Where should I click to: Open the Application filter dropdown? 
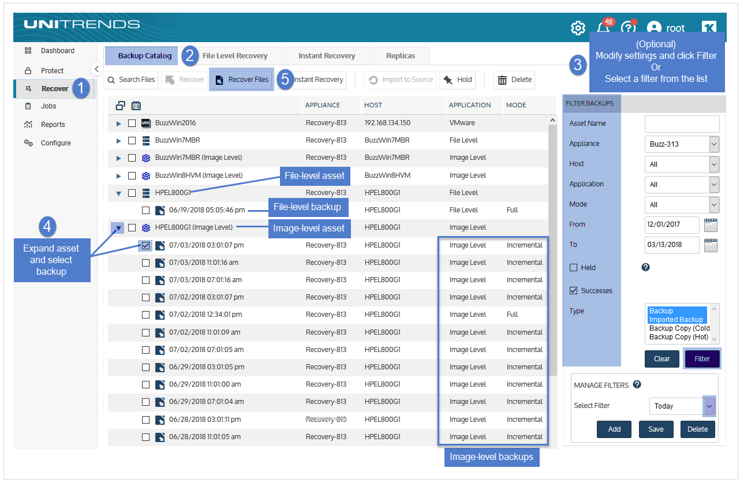pos(682,185)
